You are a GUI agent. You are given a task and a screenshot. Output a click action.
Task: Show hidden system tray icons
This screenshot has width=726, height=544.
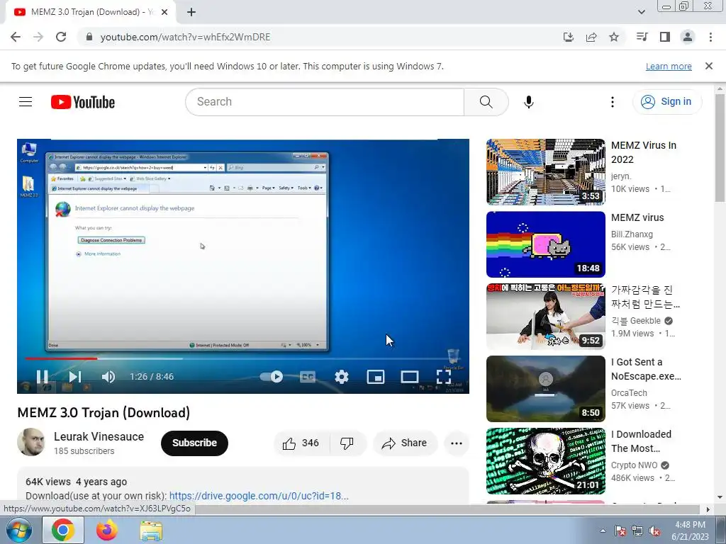(603, 531)
